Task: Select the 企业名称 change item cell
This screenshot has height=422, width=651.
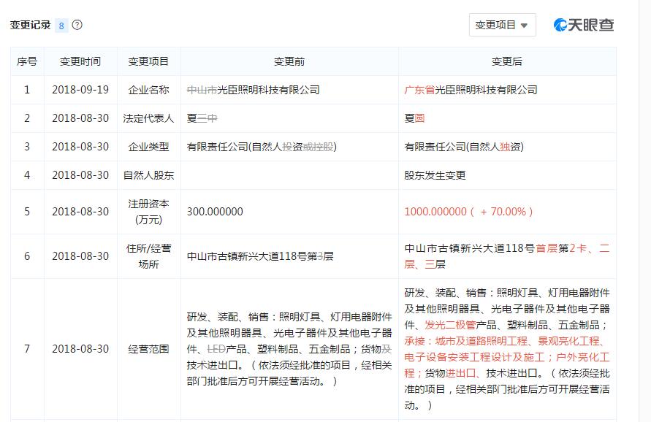Action: pos(148,90)
